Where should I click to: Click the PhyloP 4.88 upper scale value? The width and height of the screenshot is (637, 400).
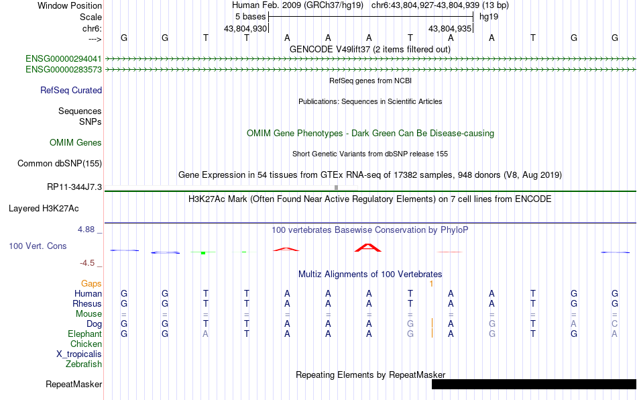tap(86, 230)
